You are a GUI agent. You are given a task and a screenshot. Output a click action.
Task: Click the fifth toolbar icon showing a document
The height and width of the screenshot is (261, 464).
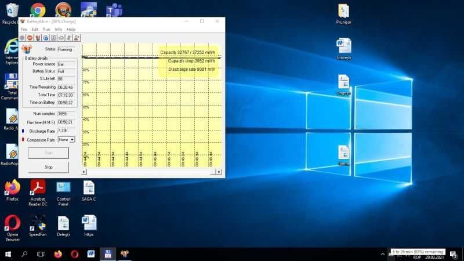pos(53,38)
